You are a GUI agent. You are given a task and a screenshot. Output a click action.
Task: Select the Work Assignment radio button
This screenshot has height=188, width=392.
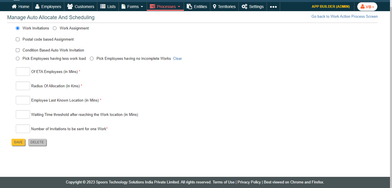point(55,28)
